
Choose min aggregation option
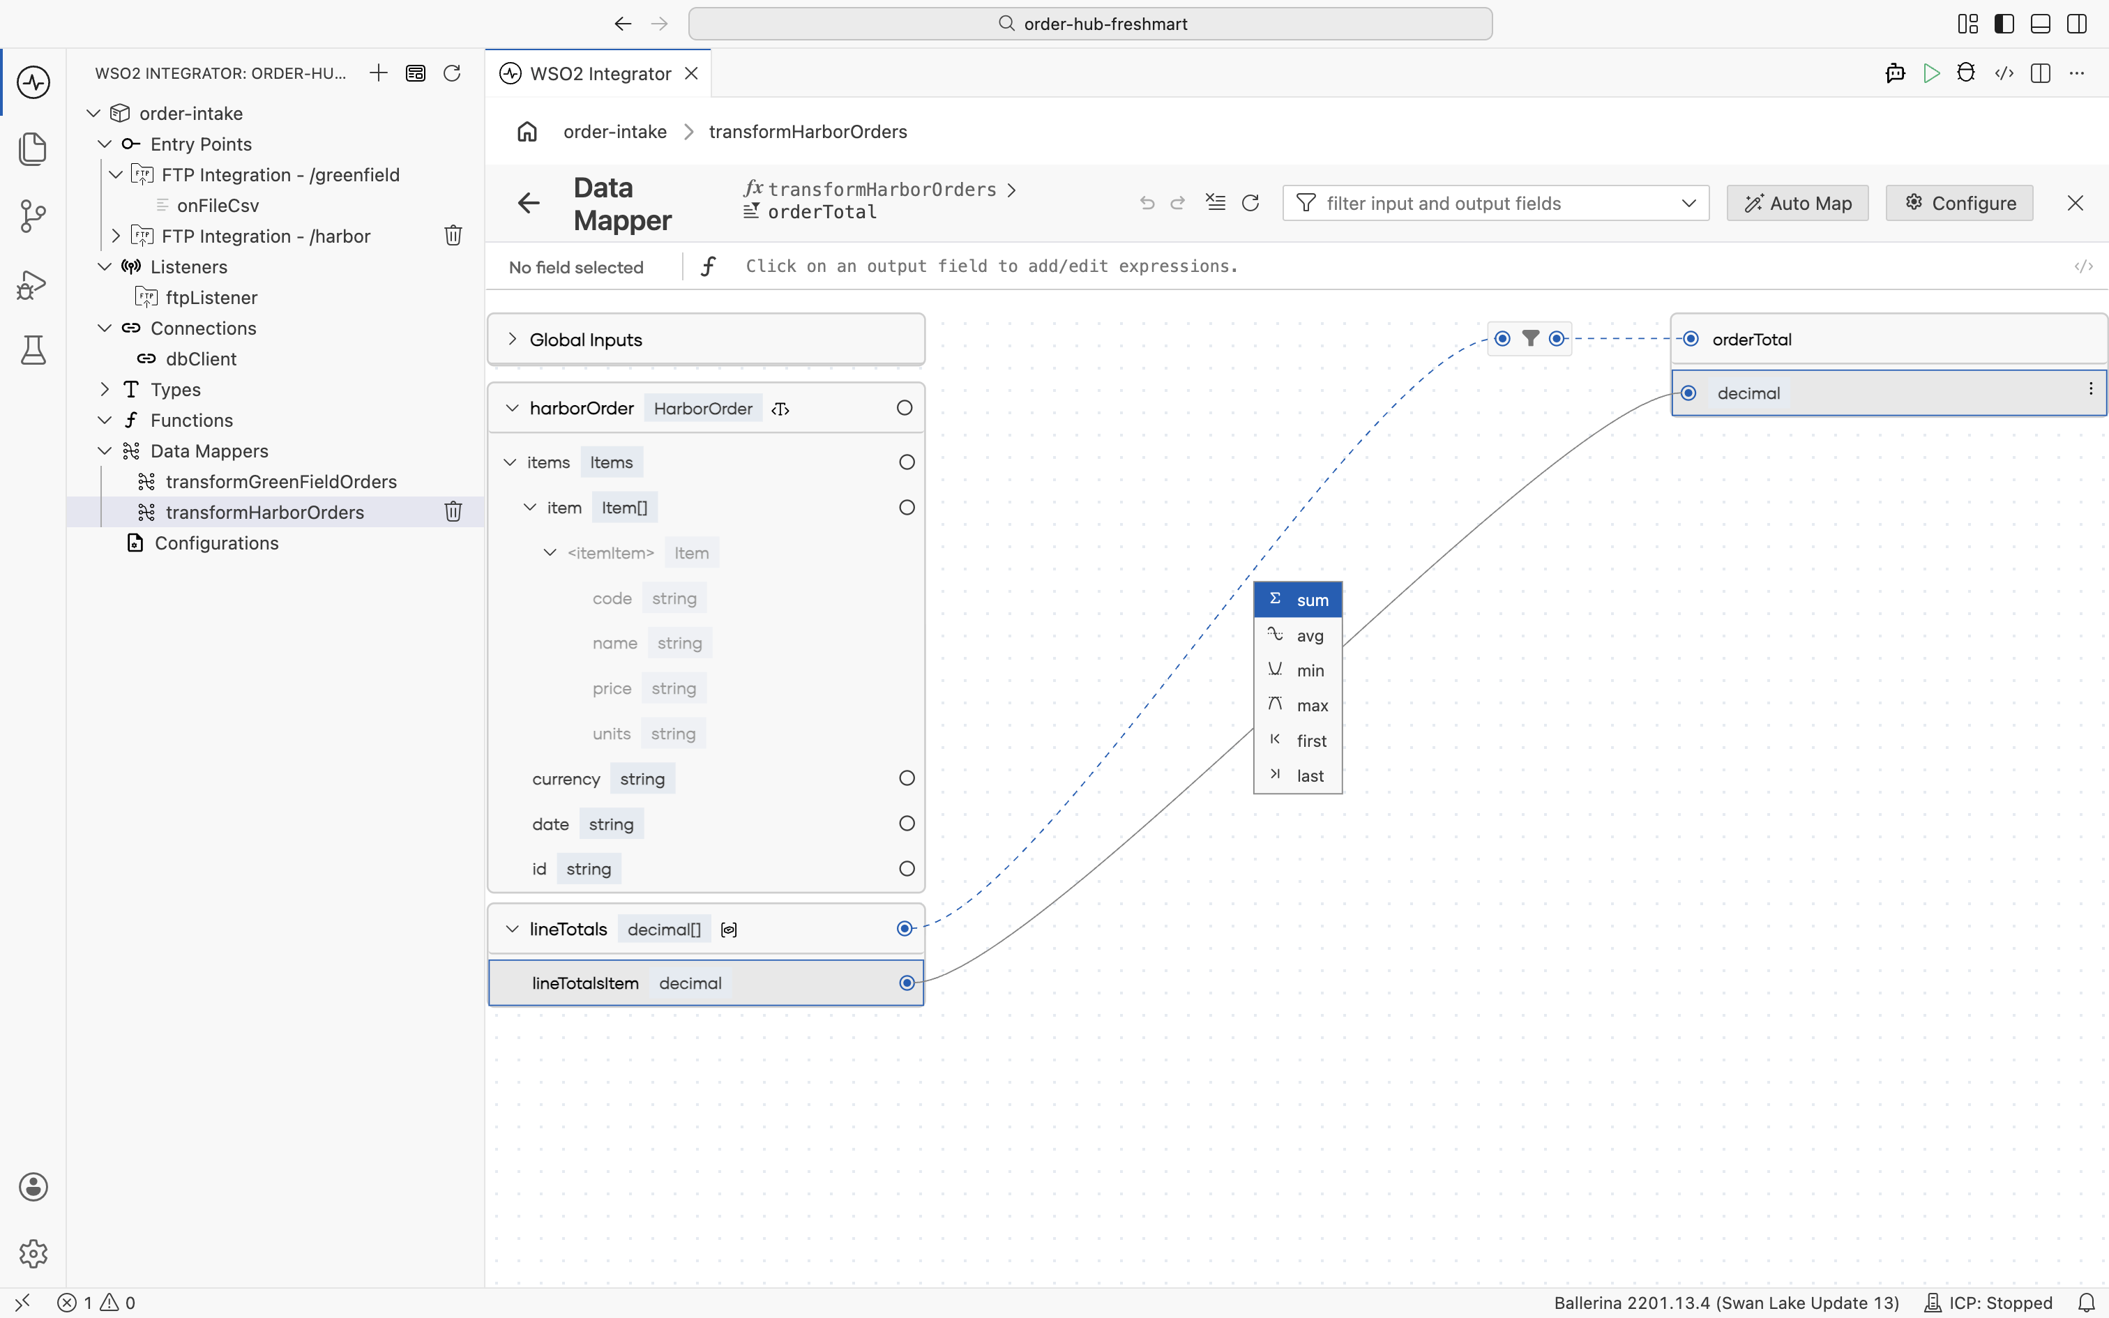click(x=1298, y=670)
